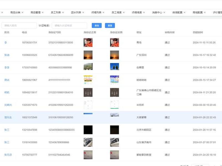The image size is (222, 166).
Task: Select the 员工调度 tab
Action: point(117,12)
